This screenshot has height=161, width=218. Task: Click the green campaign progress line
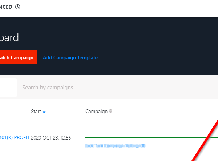tap(145, 138)
